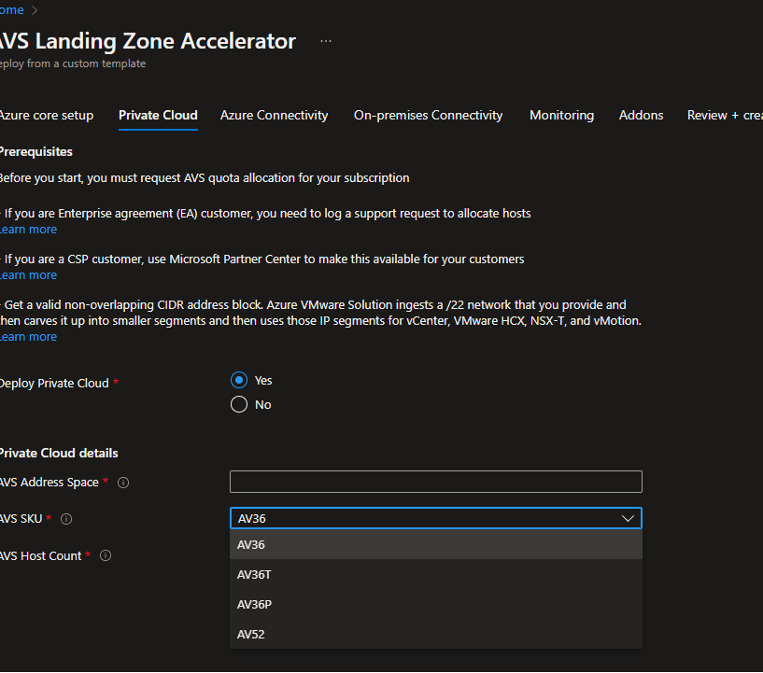The height and width of the screenshot is (673, 763).
Task: Switch to the Addons tab
Action: 641,115
